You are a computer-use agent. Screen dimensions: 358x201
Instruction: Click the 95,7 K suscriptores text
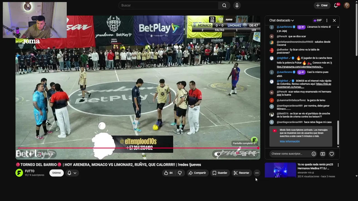click(34, 175)
